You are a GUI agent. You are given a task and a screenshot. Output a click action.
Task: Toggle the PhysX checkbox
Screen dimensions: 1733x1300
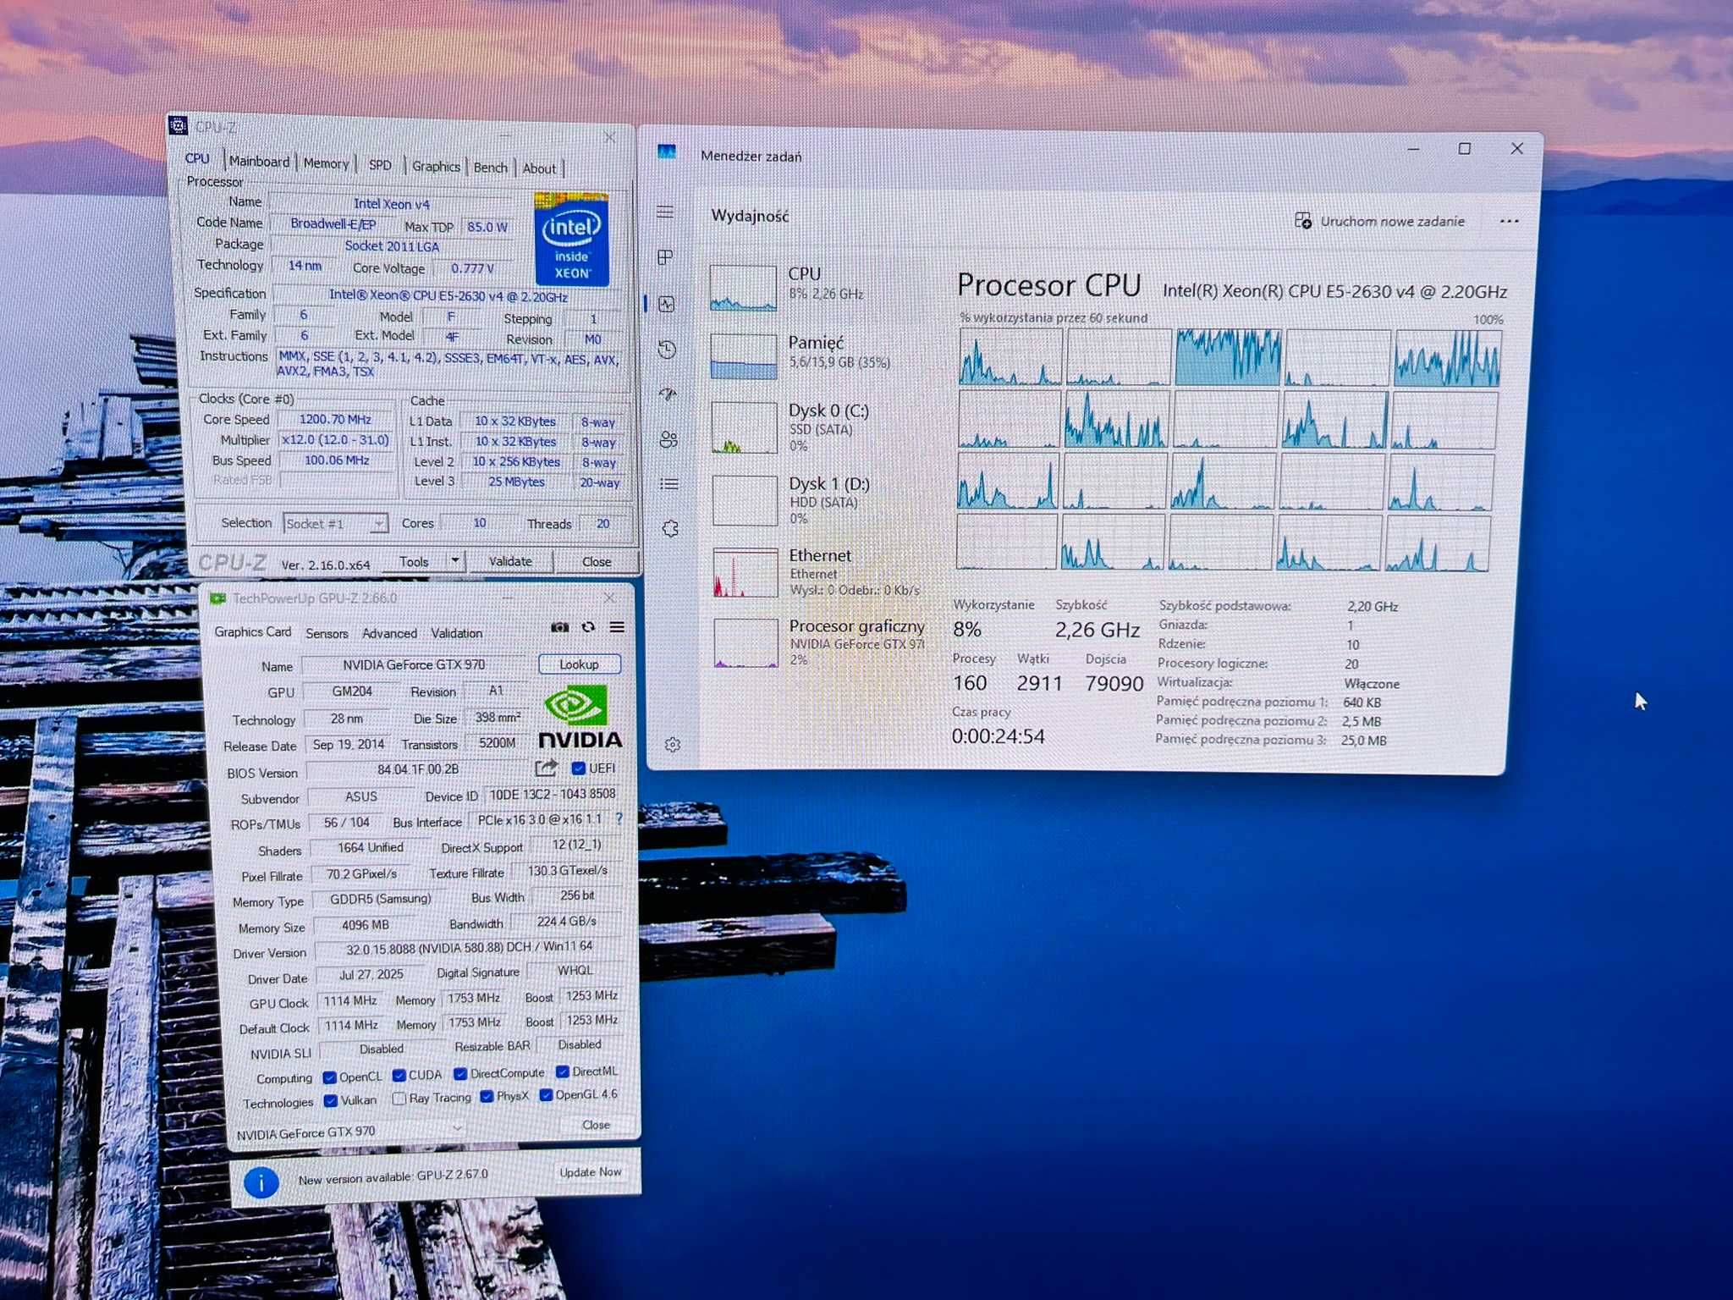487,1097
